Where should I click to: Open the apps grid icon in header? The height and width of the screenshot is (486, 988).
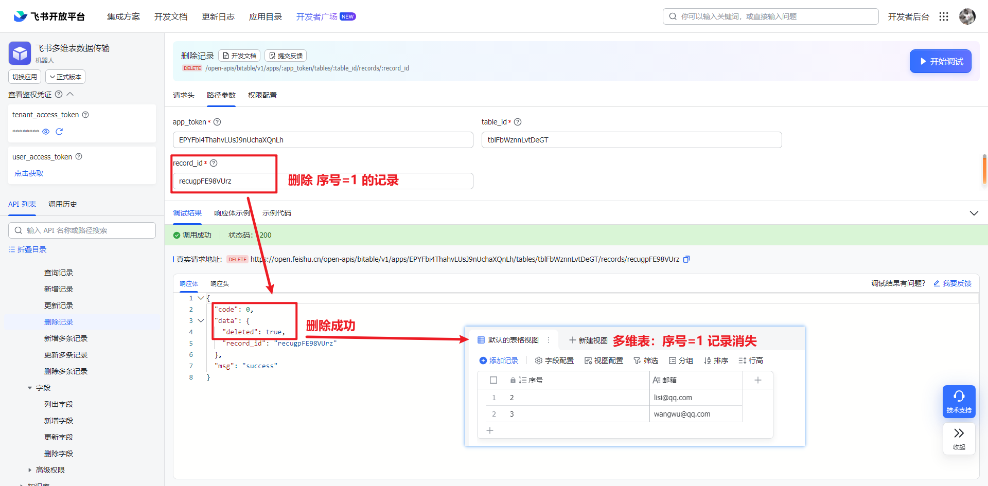point(943,16)
